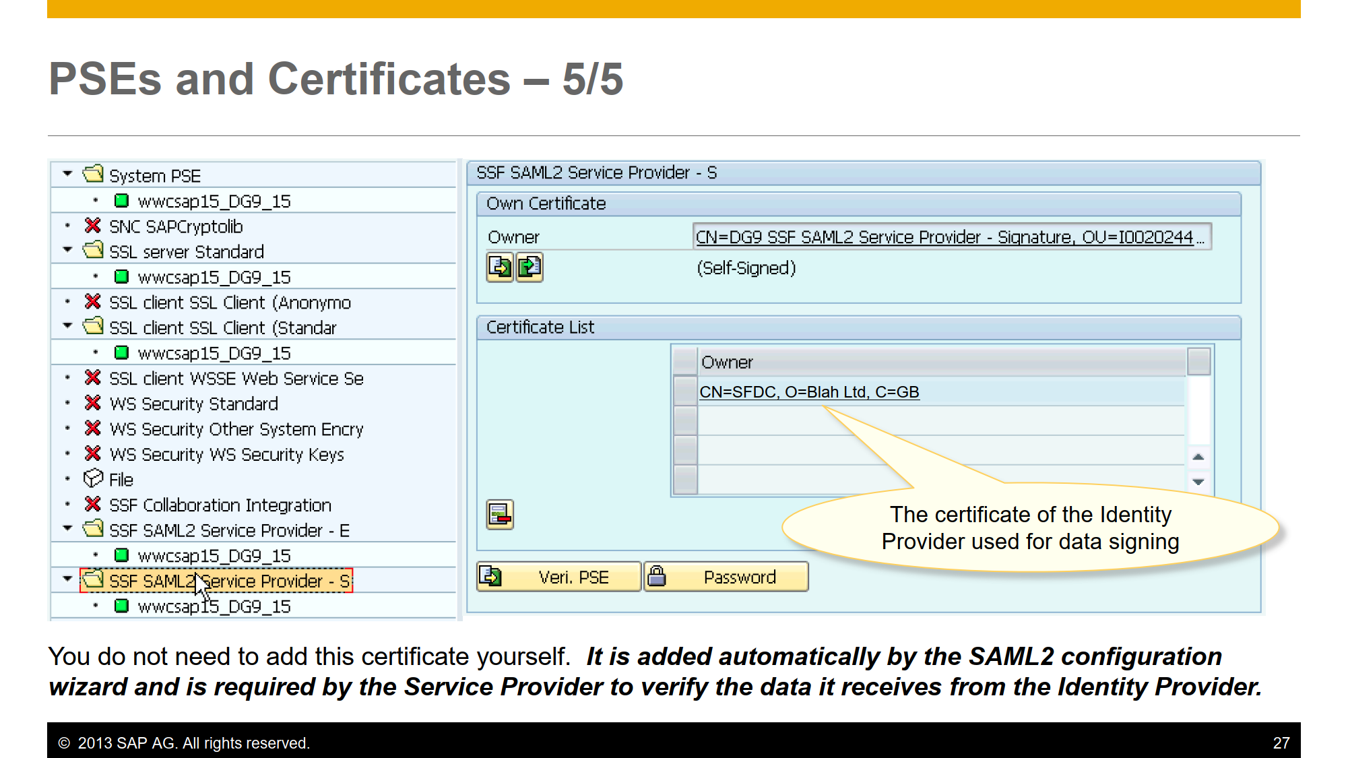Click the File cube icon
Screen dimensions: 1348x758
click(x=93, y=478)
